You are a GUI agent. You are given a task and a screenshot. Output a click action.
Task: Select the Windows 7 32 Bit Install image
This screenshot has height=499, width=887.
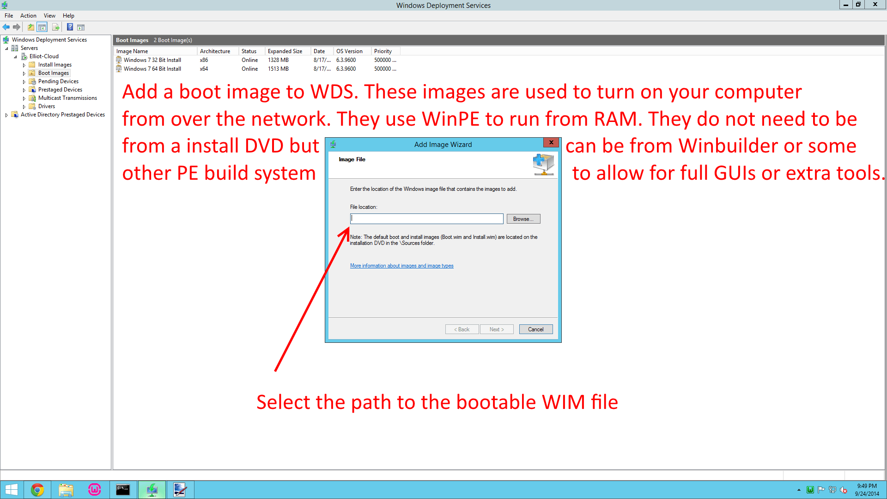[x=152, y=59]
